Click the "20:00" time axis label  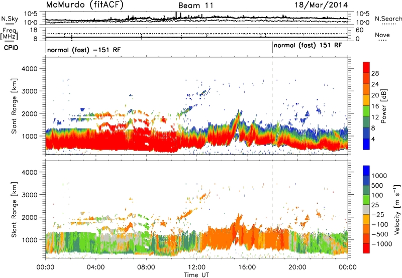297,267
